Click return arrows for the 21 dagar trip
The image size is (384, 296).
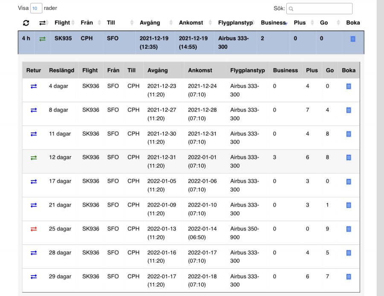pos(34,205)
